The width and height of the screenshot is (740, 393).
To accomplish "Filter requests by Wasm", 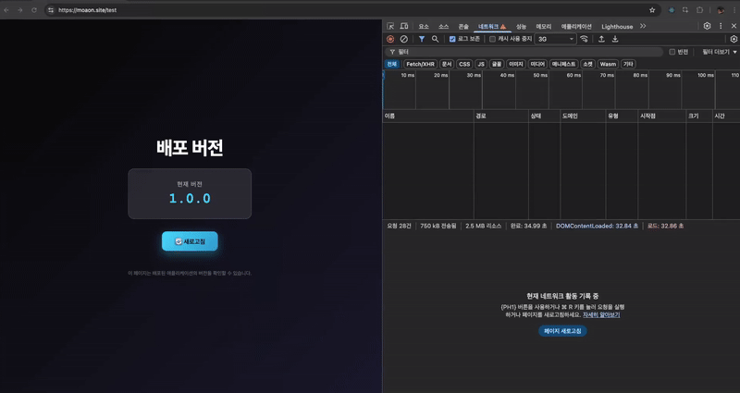I will click(x=608, y=64).
